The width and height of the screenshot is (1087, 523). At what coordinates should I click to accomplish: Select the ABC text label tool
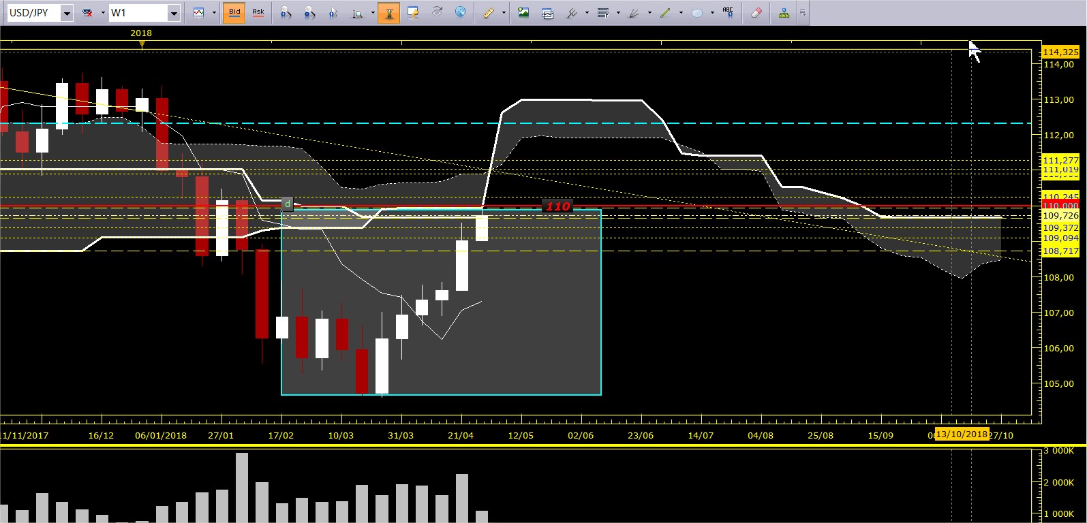click(x=728, y=13)
